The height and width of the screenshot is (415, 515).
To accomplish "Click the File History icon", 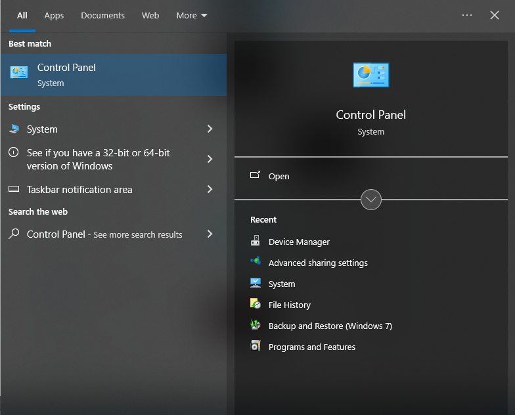I will tap(256, 303).
